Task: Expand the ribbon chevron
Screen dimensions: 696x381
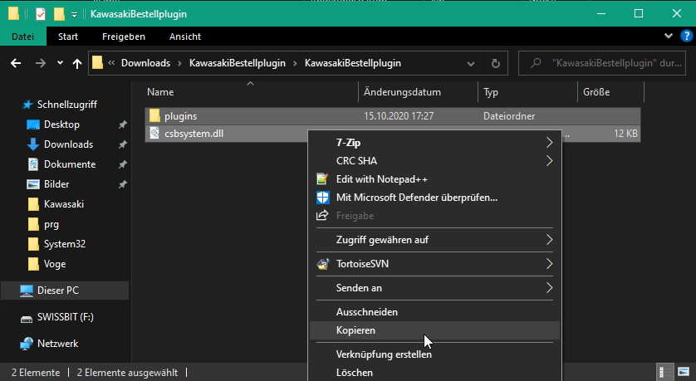Action: click(669, 36)
